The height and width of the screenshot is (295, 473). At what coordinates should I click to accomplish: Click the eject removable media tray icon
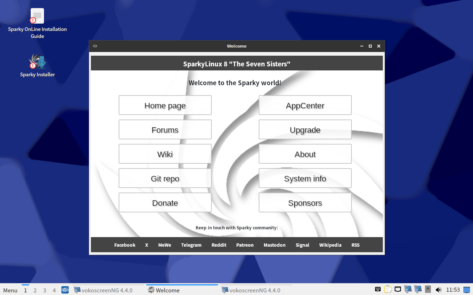(428, 289)
